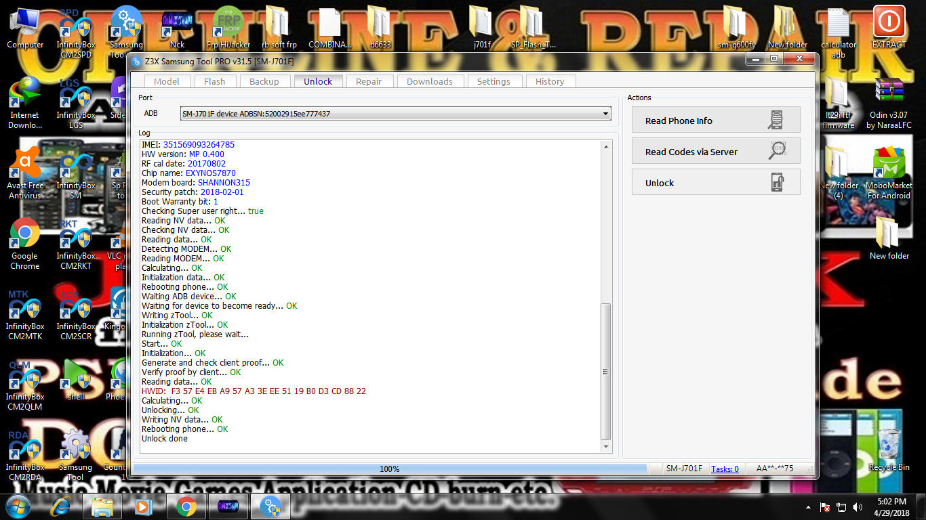The width and height of the screenshot is (926, 520).
Task: Click the log scrollbar up arrow
Action: click(606, 146)
